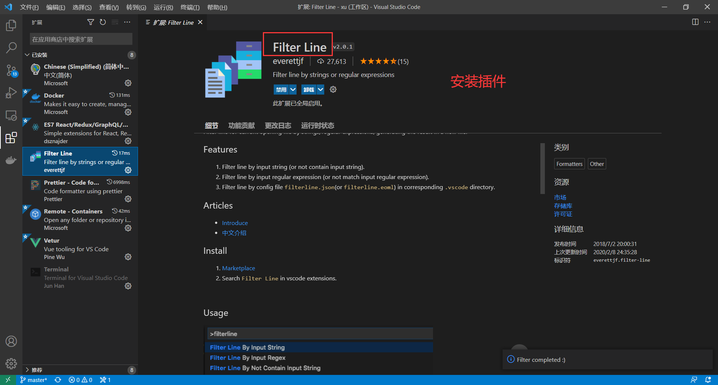Open the Docker view in activity bar
This screenshot has width=718, height=385.
point(11,160)
